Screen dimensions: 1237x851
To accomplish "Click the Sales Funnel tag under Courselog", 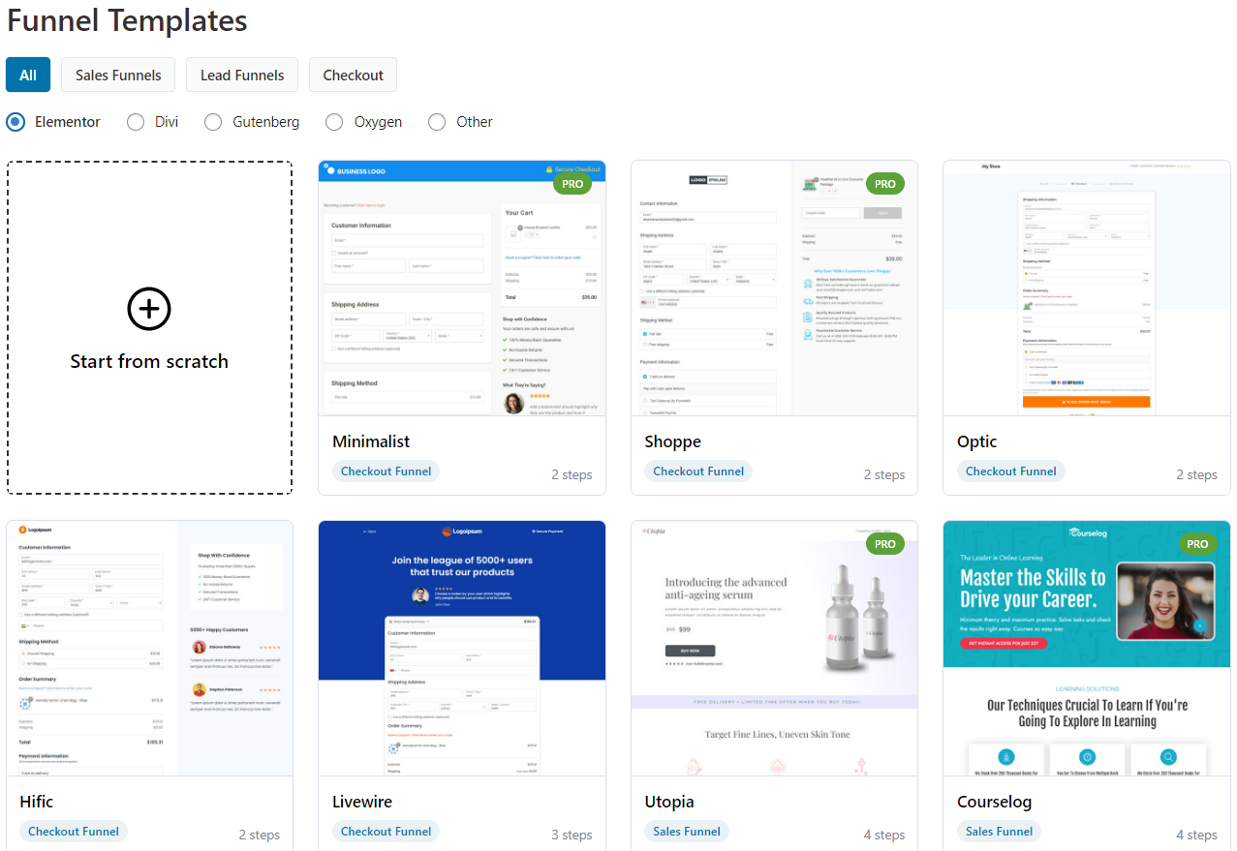I will pyautogui.click(x=1000, y=832).
